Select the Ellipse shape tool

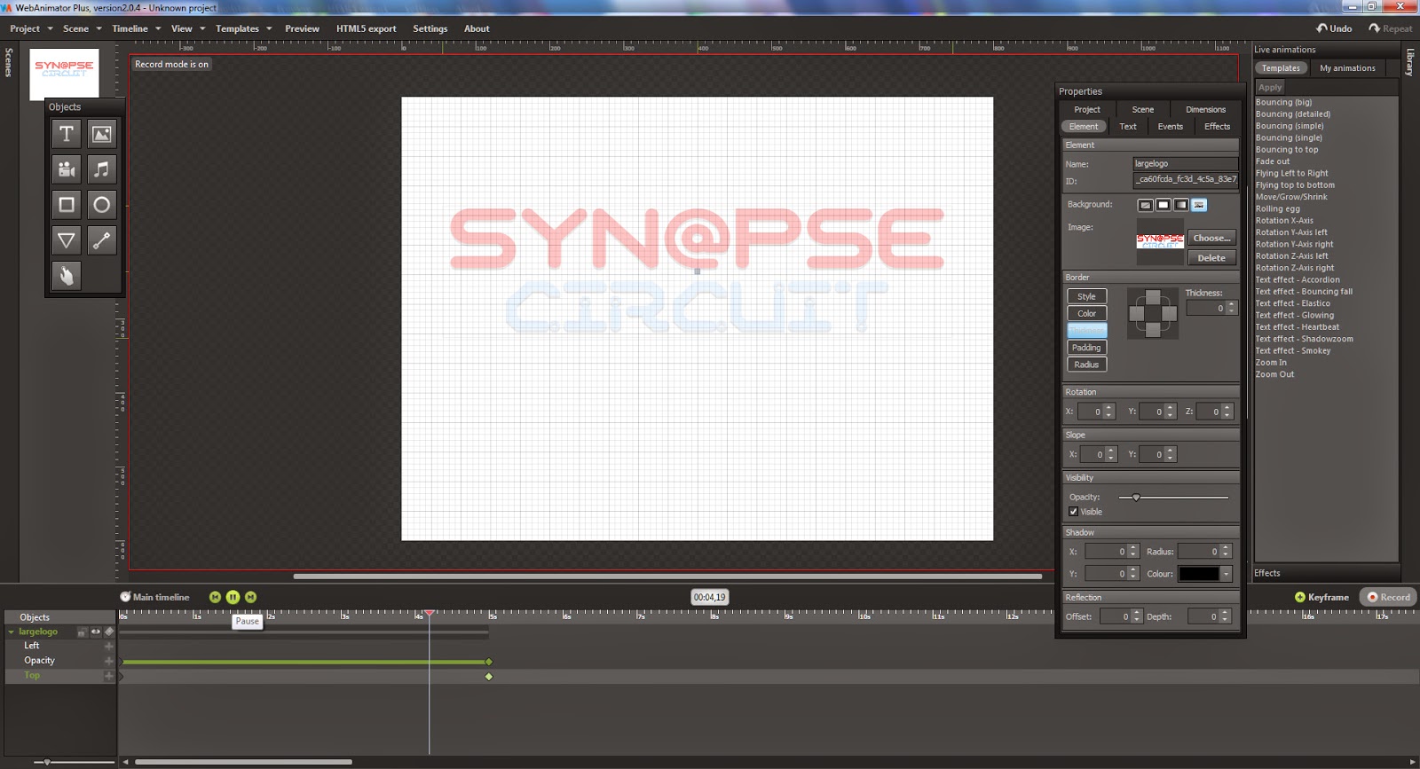click(102, 205)
